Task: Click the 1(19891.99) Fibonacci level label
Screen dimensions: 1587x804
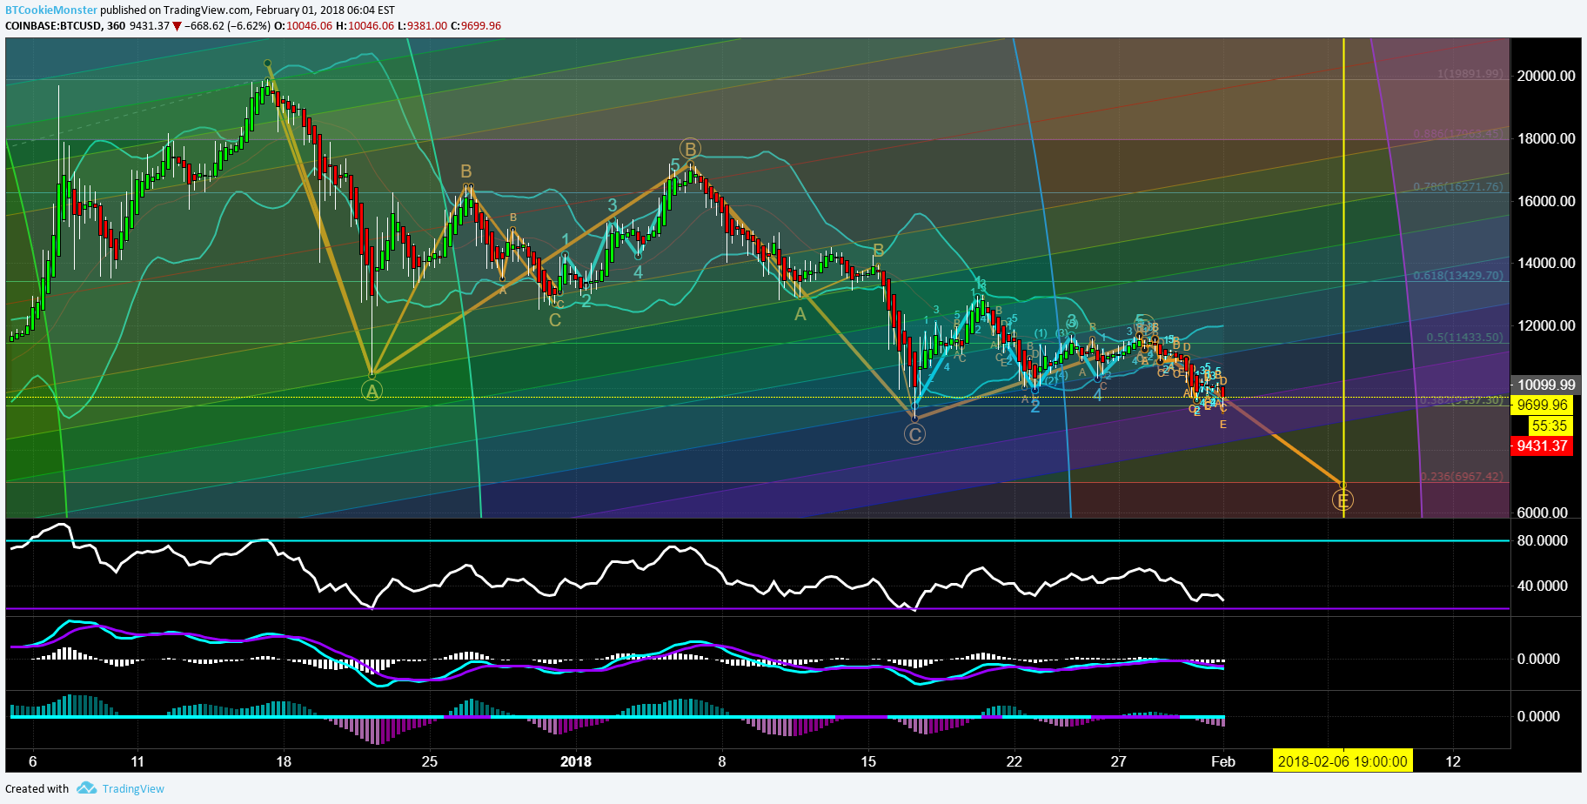Action: pos(1470,74)
